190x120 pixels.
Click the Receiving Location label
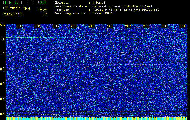point(71,6)
